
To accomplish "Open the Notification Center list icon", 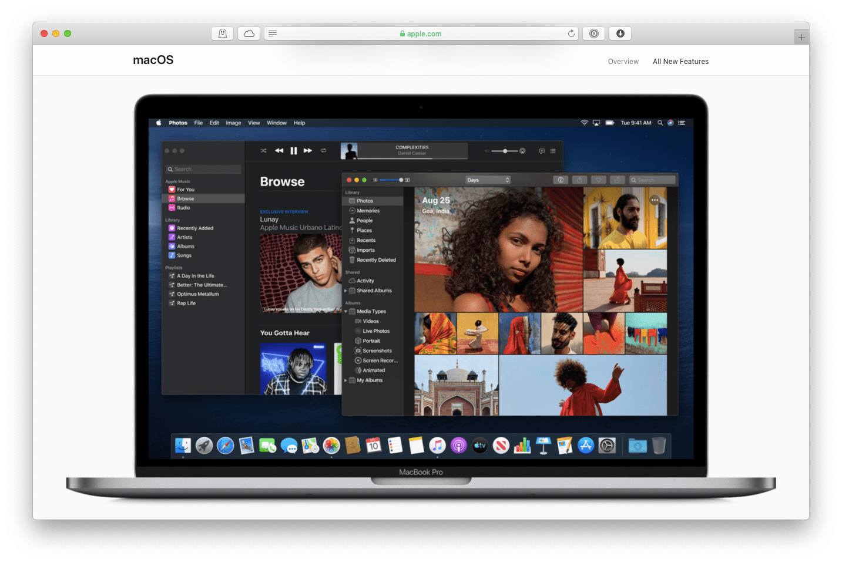I will click(682, 123).
